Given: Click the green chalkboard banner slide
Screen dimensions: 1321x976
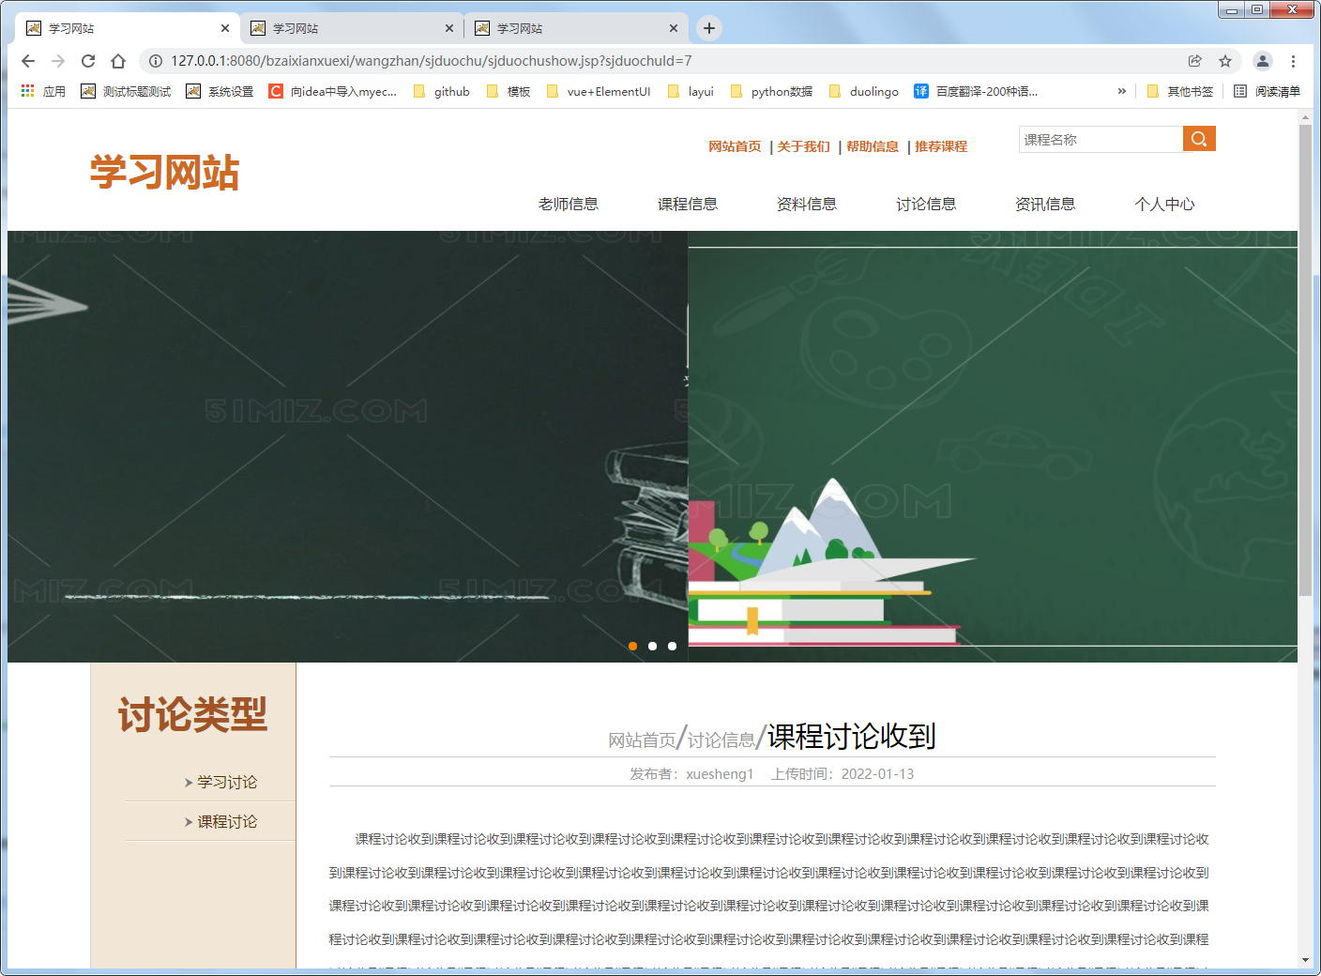Looking at the screenshot, I should [993, 447].
